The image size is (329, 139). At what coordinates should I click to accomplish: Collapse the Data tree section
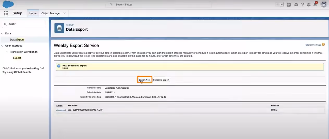tap(3, 33)
